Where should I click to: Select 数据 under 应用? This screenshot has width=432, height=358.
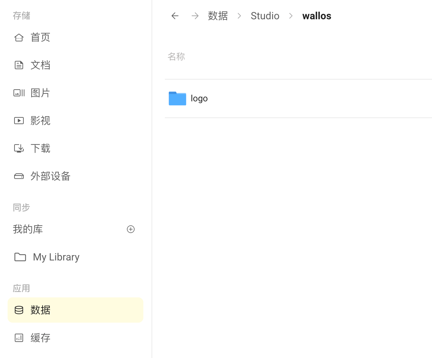coord(75,310)
